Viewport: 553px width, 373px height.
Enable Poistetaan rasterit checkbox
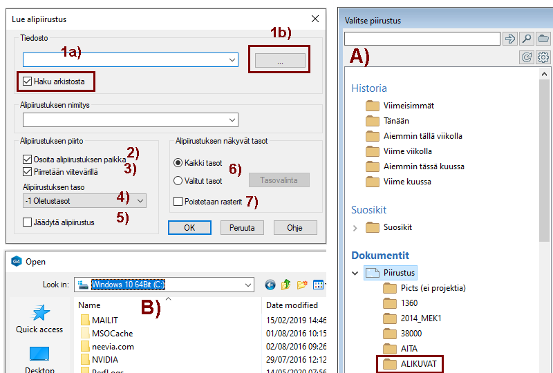178,201
